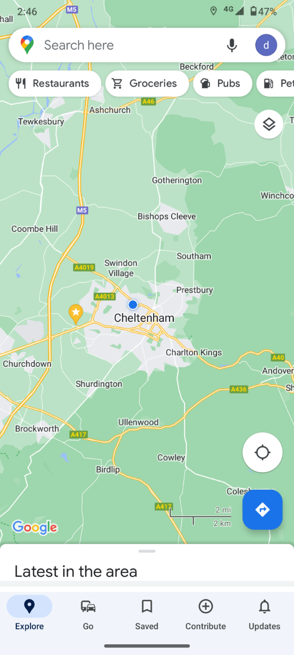The height and width of the screenshot is (655, 294).
Task: Tap the yellow starred place marker
Action: click(x=76, y=314)
